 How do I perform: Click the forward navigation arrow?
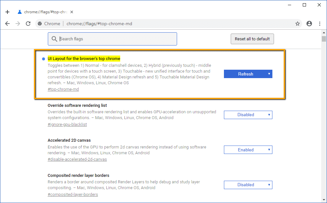(17, 24)
